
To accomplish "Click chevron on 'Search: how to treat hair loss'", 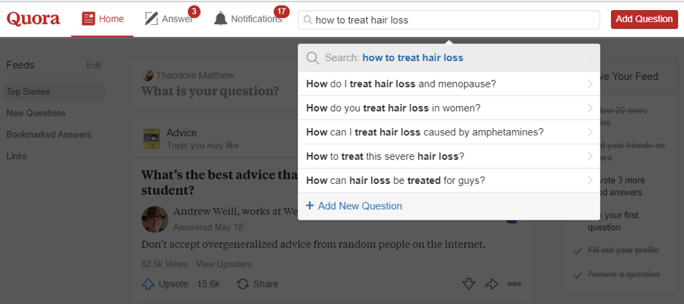I will pyautogui.click(x=590, y=57).
